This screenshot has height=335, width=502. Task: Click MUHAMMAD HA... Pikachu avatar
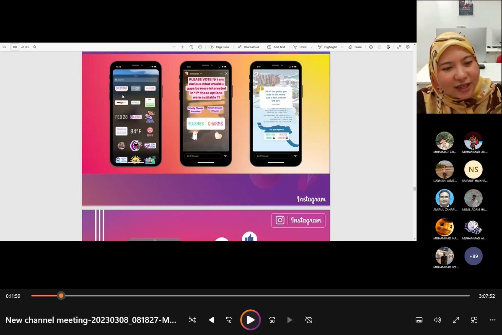pyautogui.click(x=445, y=227)
